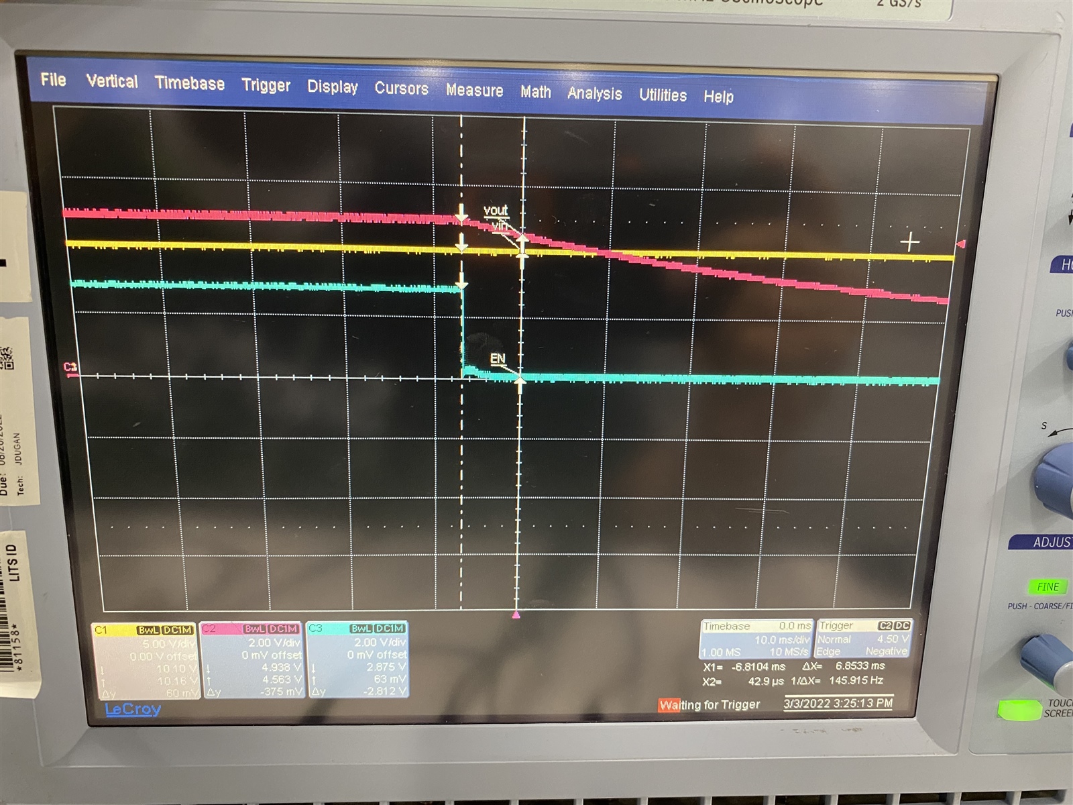
Task: Open the Trigger descriptor box
Action: [863, 638]
